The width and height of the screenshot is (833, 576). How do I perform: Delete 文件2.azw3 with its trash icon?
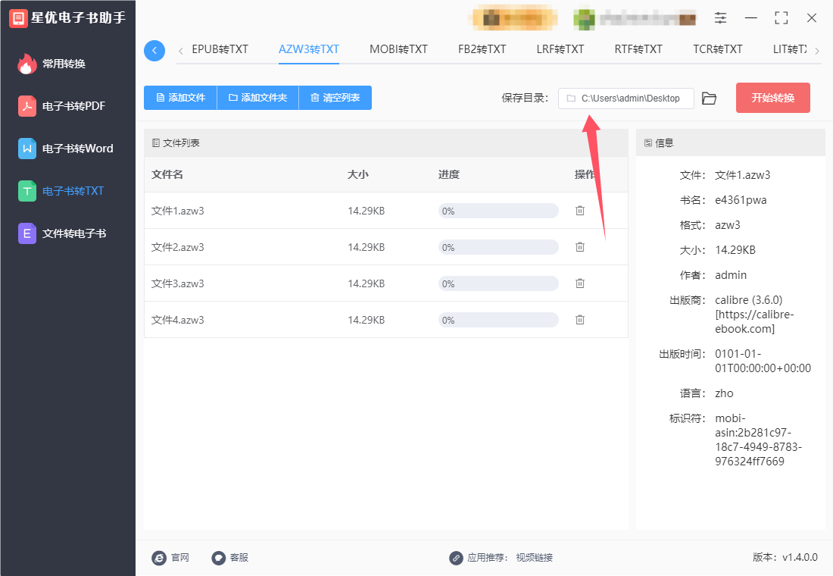[579, 247]
